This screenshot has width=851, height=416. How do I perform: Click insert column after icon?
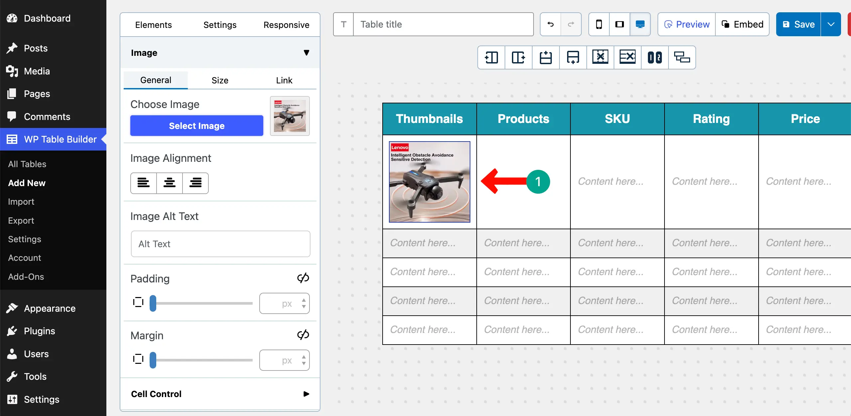coord(518,57)
